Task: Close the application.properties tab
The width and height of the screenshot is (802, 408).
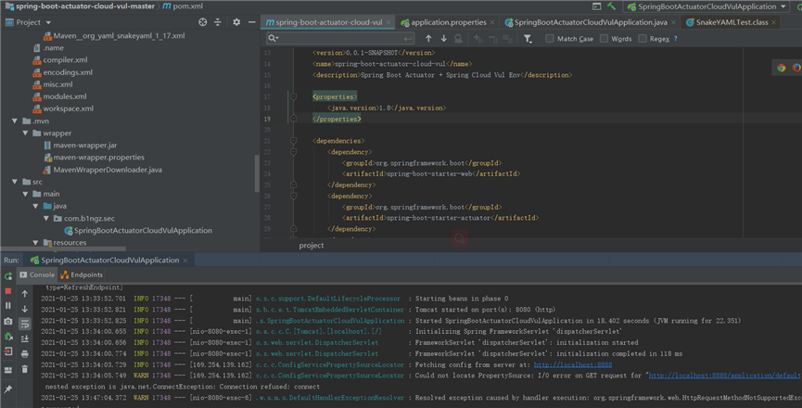Action: [492, 22]
